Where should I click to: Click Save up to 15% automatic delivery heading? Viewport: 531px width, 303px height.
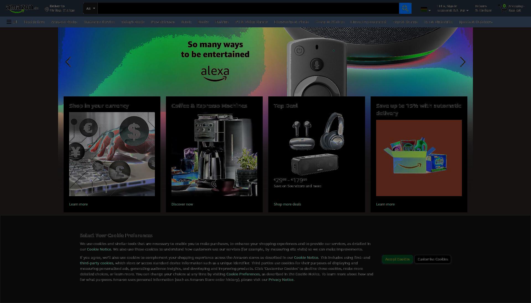pos(419,109)
